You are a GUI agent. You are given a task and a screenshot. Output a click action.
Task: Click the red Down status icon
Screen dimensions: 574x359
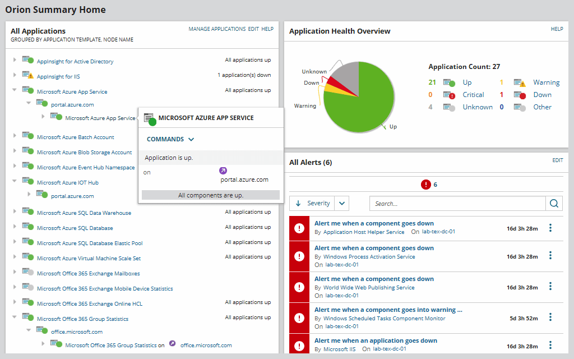coord(521,94)
